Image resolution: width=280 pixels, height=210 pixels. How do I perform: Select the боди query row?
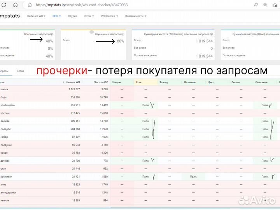coord(140,97)
